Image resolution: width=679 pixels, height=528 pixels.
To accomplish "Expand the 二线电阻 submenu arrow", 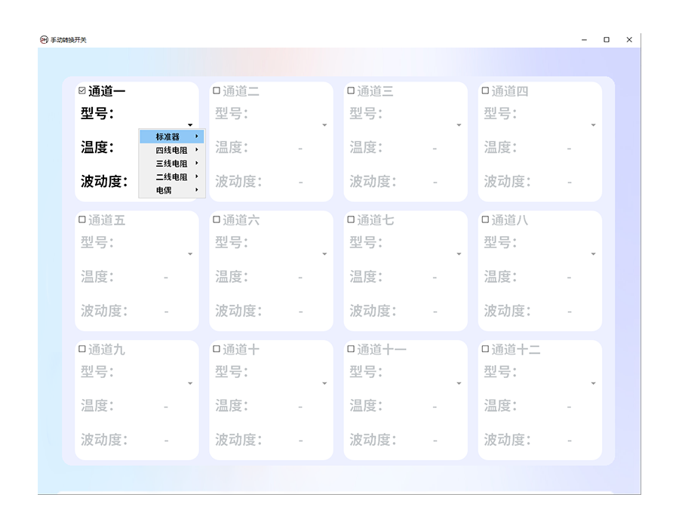I will click(x=195, y=177).
